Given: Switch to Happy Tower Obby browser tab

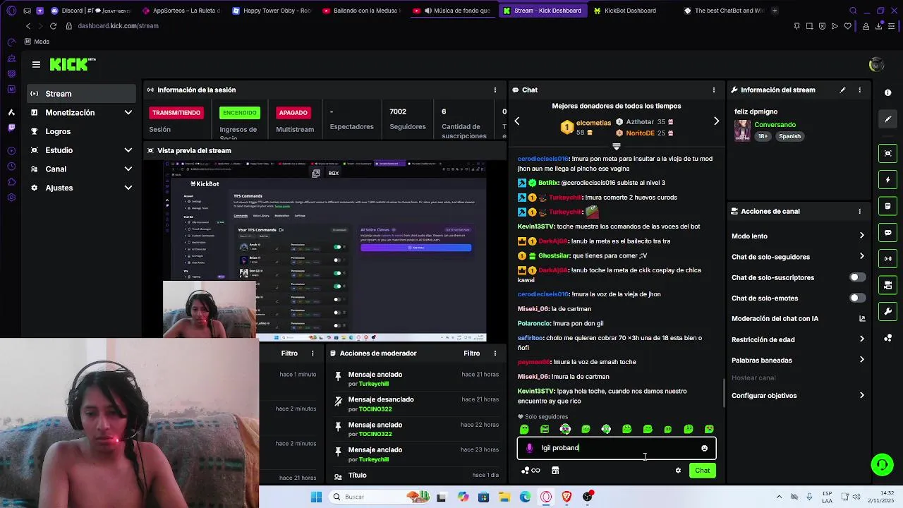Looking at the screenshot, I should point(272,11).
